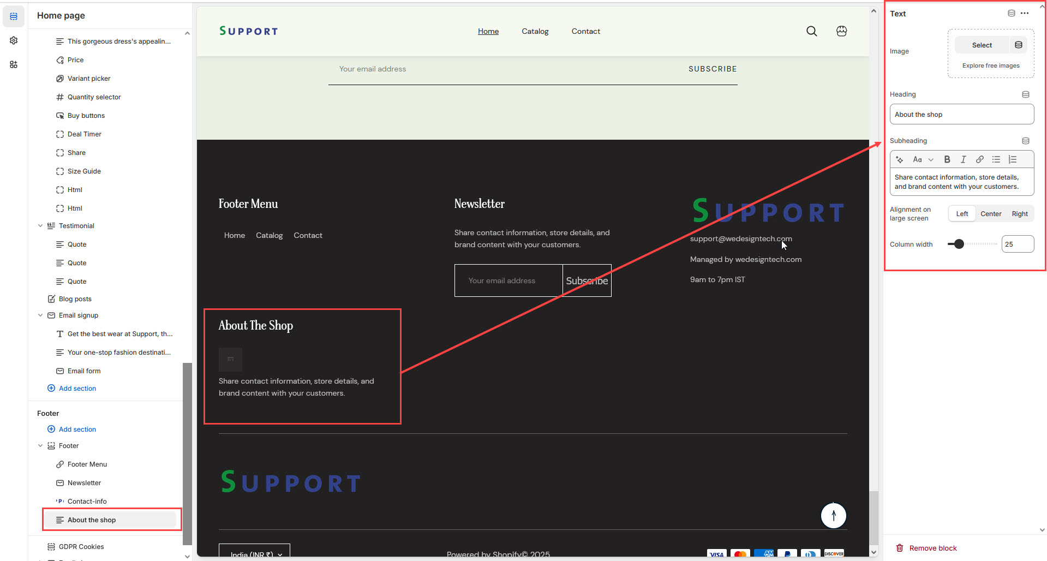The width and height of the screenshot is (1047, 561).
Task: Open the theme settings gear icon
Action: [x=14, y=40]
